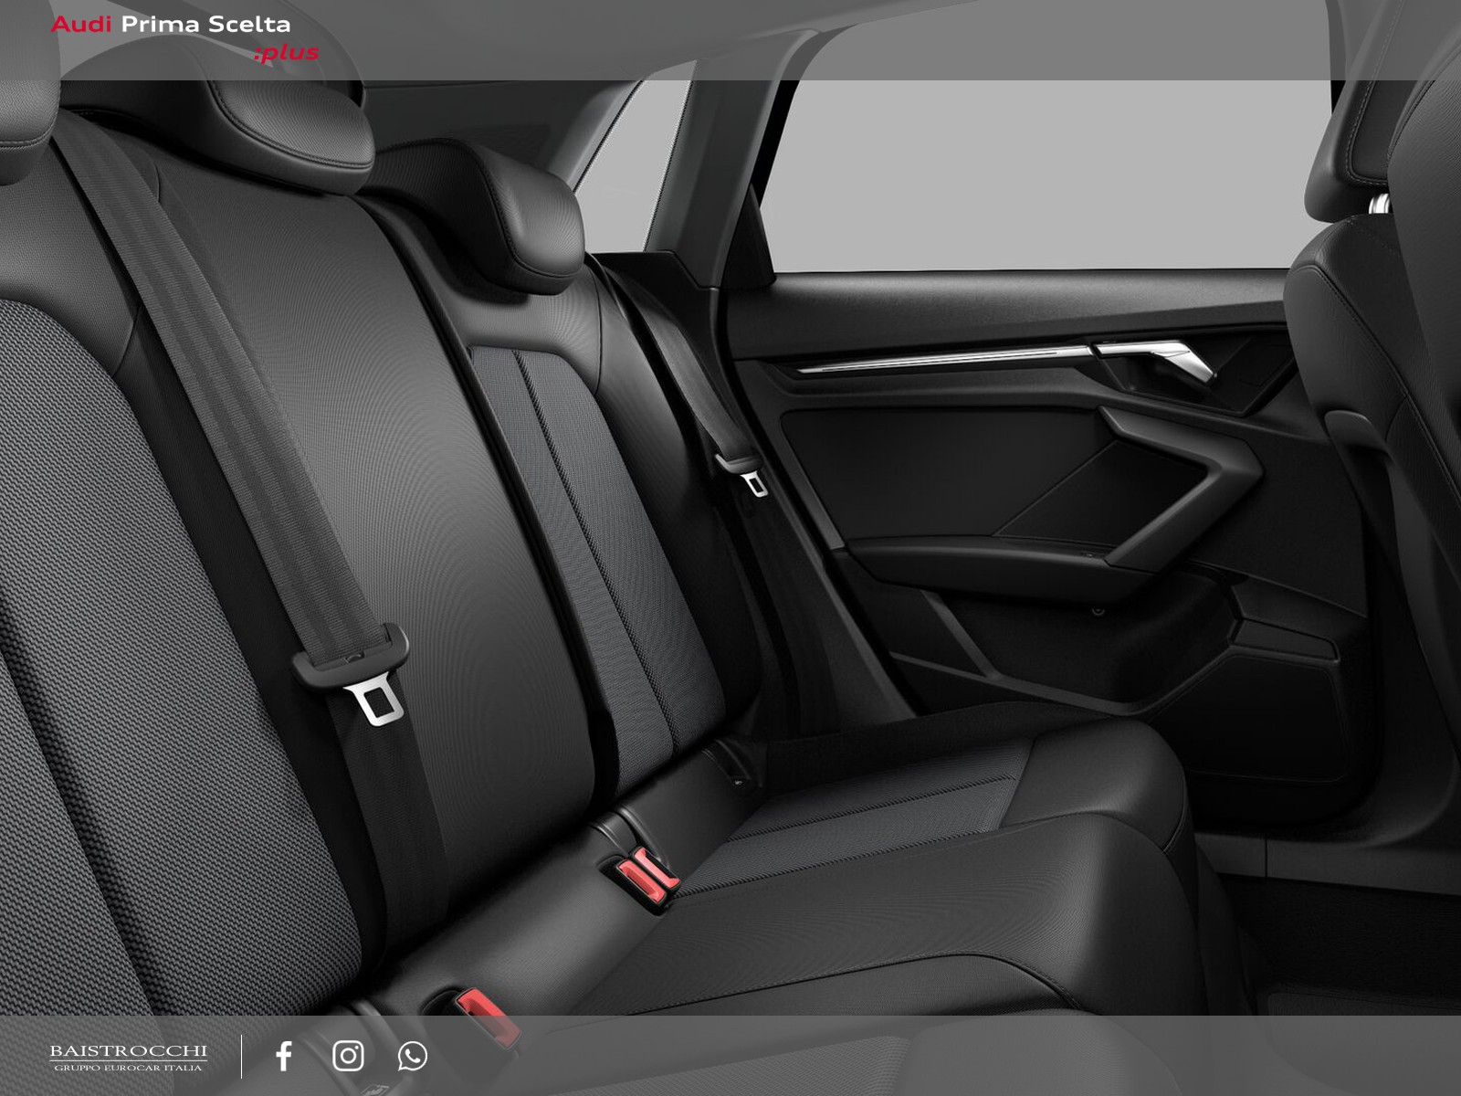Click the Audi Prima Scelta logo
This screenshot has height=1096, width=1461.
(171, 25)
